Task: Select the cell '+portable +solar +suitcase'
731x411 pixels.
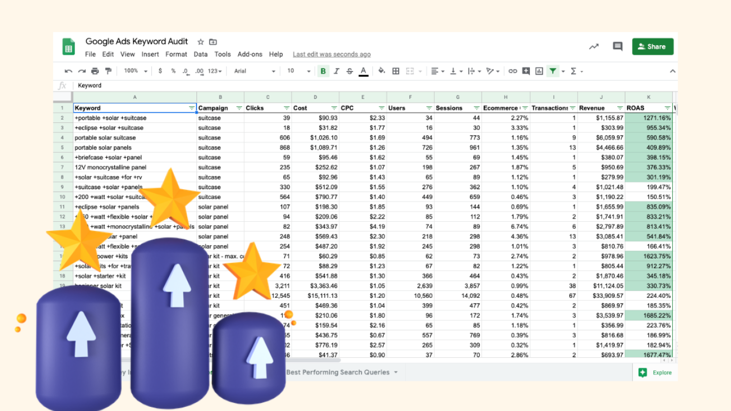Action: click(135, 118)
